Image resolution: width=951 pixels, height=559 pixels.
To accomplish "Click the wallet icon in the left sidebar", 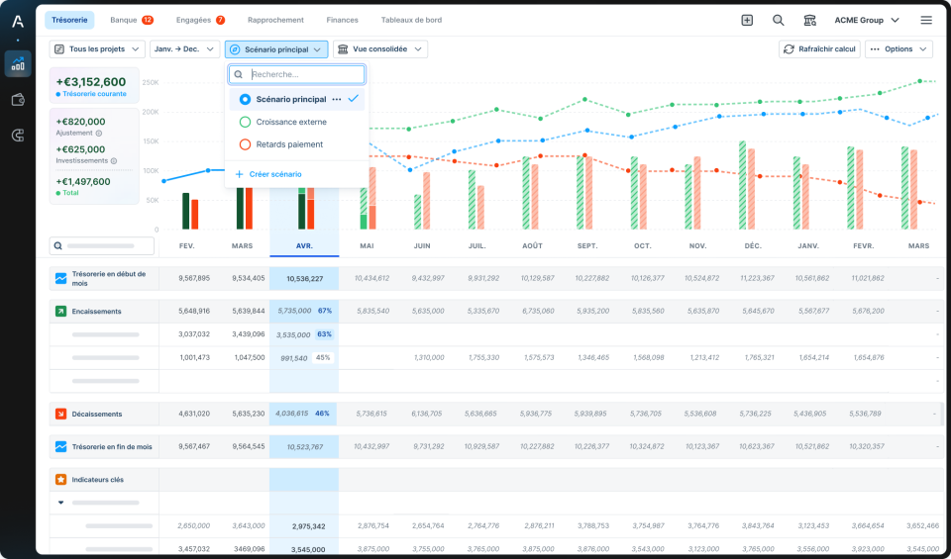I will pyautogui.click(x=18, y=100).
